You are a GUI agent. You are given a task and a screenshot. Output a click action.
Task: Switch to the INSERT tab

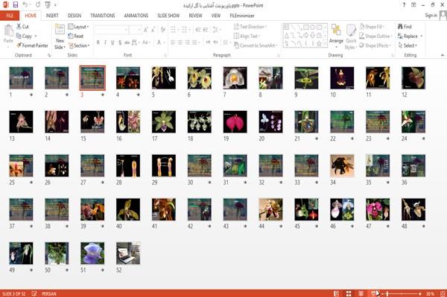(x=52, y=16)
